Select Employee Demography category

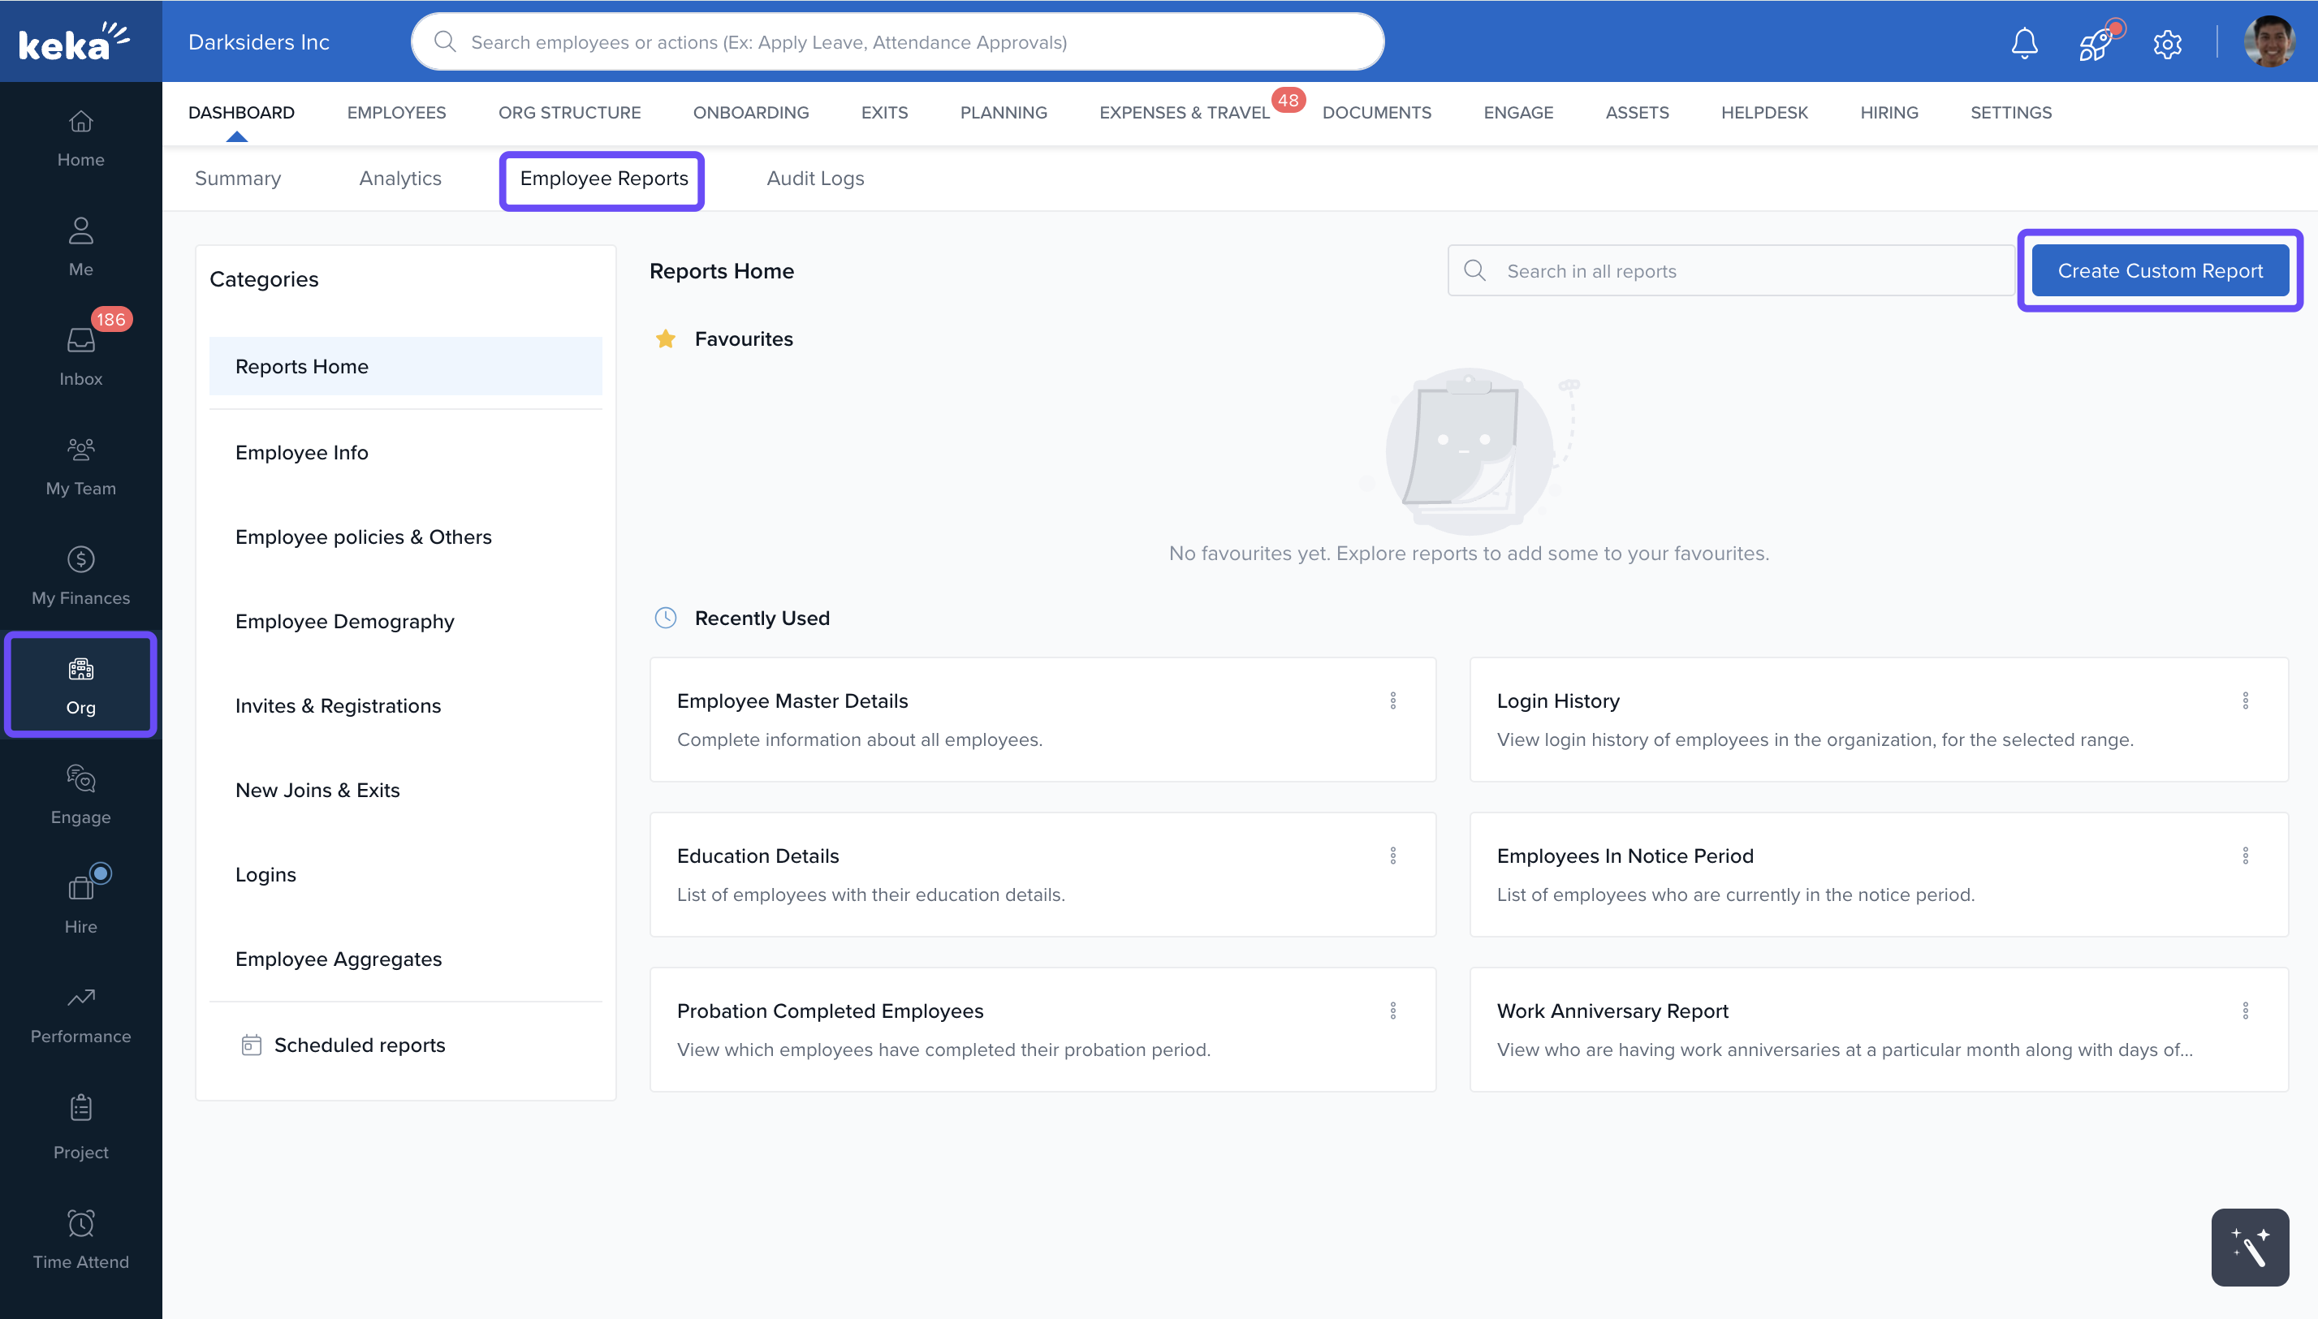[344, 622]
